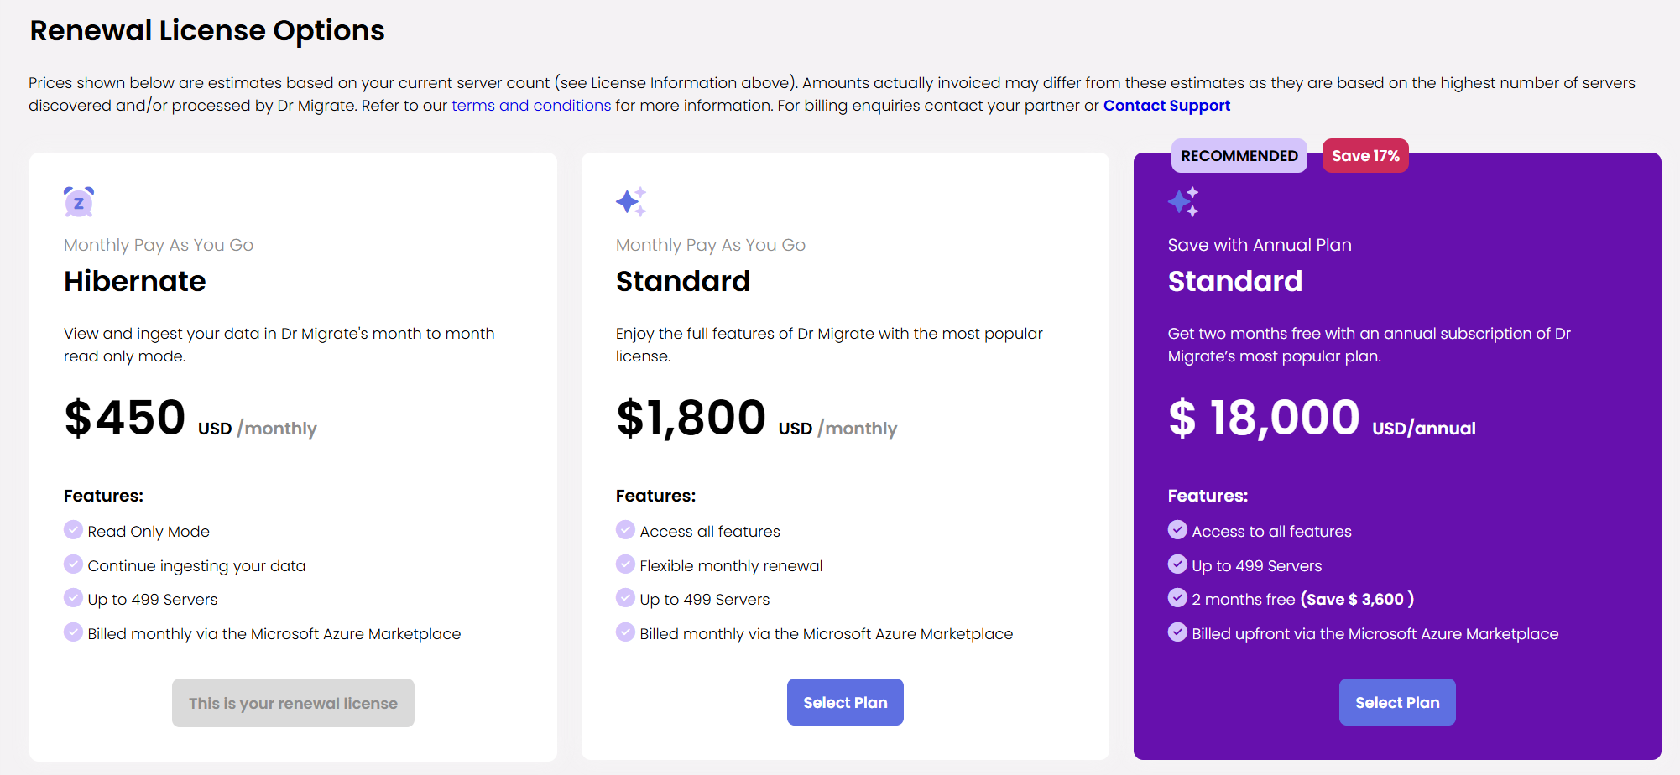Click checkmark beside Billed upfront via Azure Marketplace
Viewport: 1680px width, 775px height.
tap(1177, 632)
